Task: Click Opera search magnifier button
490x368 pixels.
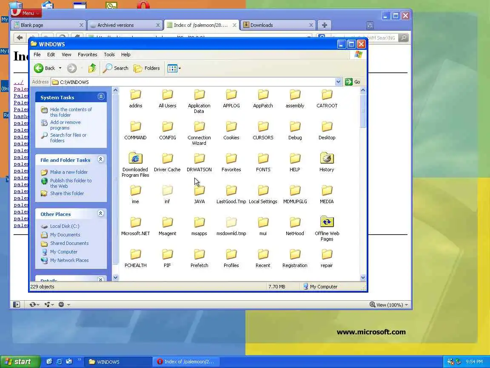Action: (403, 38)
